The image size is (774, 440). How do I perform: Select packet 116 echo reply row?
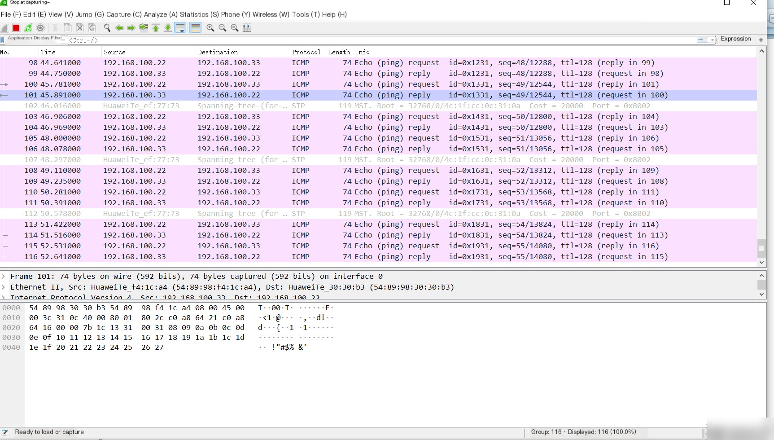click(378, 256)
